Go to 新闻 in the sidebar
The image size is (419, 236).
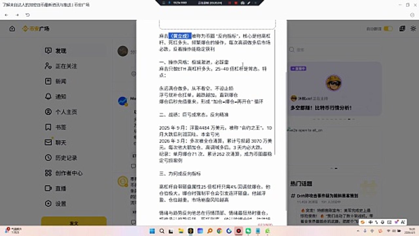pos(74,81)
